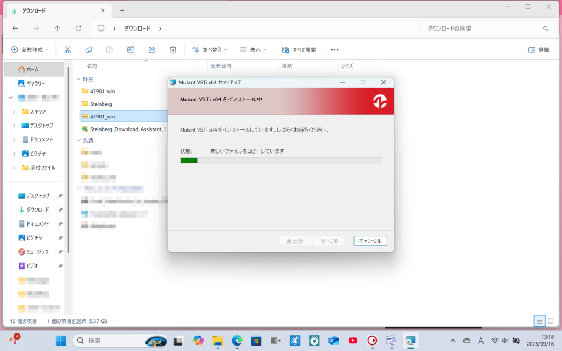Click the Delete trash can icon
This screenshot has height=351, width=562.
click(x=173, y=50)
